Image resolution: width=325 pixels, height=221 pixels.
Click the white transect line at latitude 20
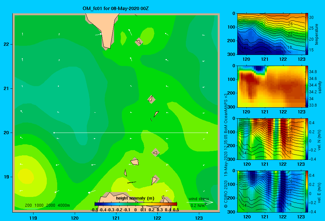click(131, 133)
